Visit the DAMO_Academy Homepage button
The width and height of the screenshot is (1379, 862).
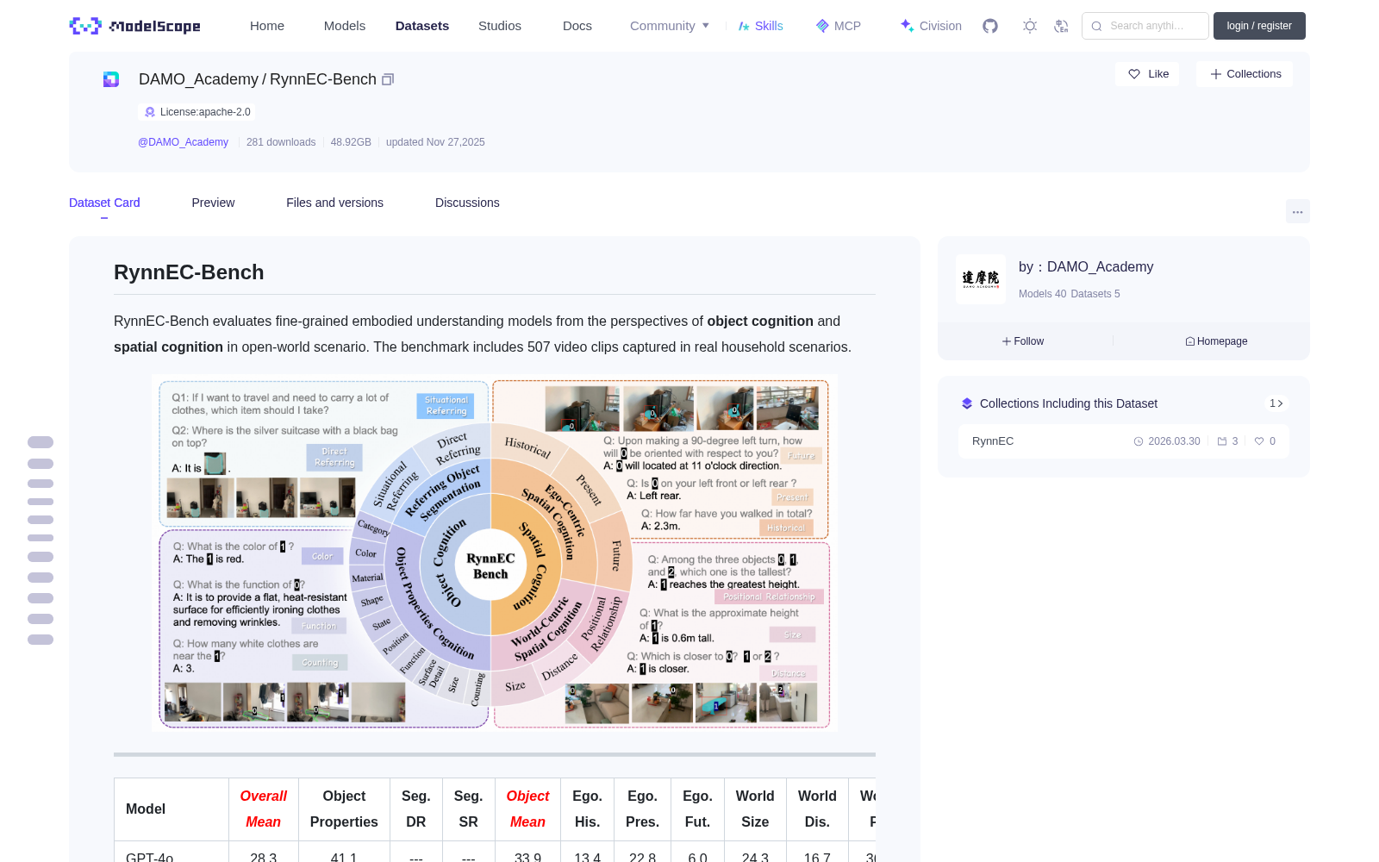point(1216,341)
